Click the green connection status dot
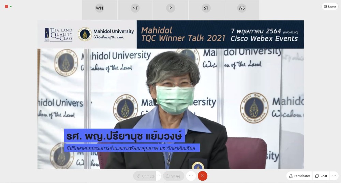The image size is (341, 183). tap(11, 6)
